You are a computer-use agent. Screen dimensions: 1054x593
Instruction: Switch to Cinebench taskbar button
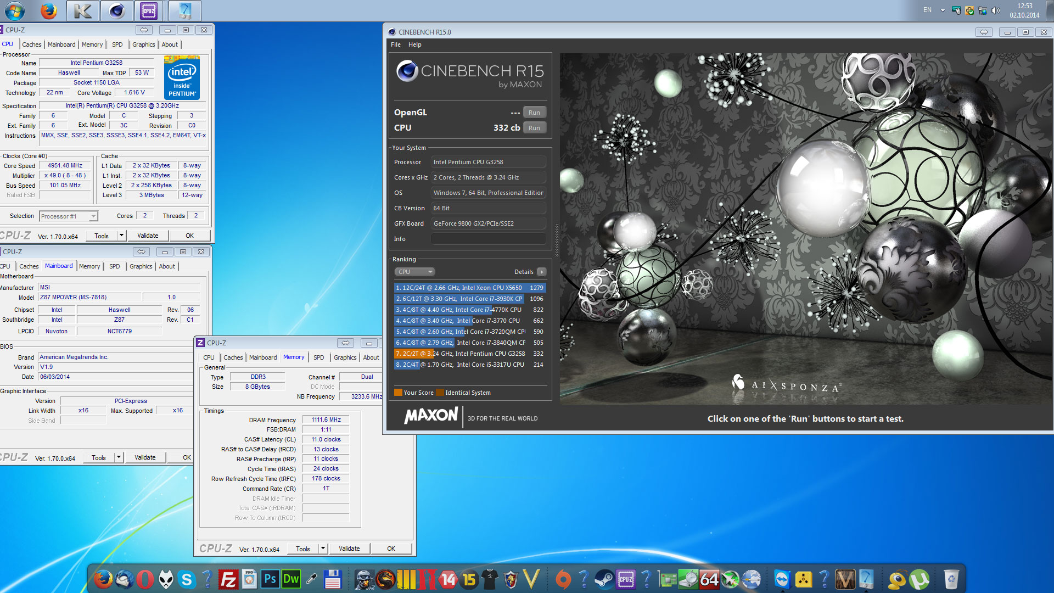point(116,10)
